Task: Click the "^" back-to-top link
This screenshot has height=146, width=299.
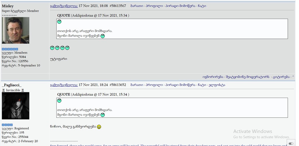Action: coord(293,77)
